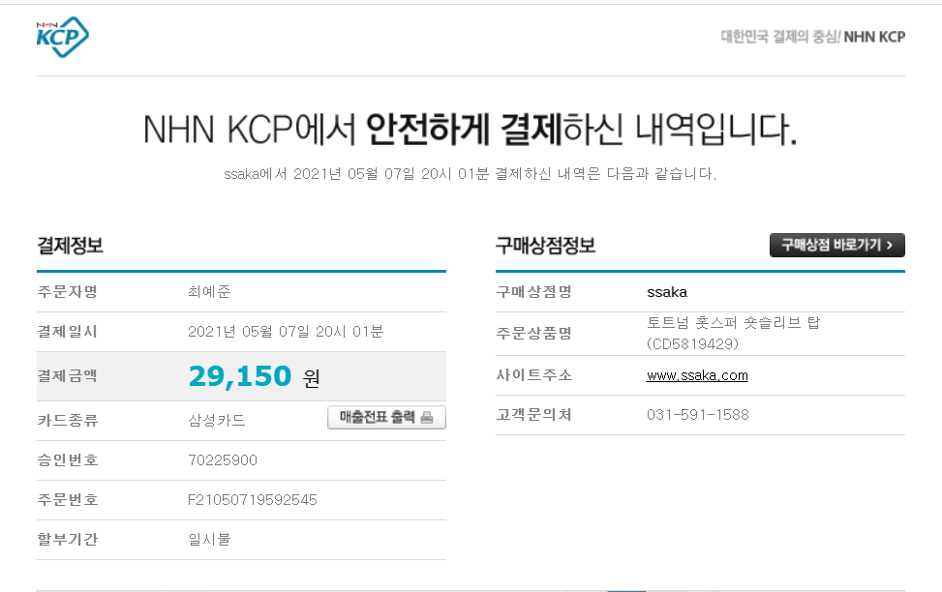
Task: Click the product name 토트넘 홋스퍼 숏슬리브 탑
Action: tap(734, 323)
